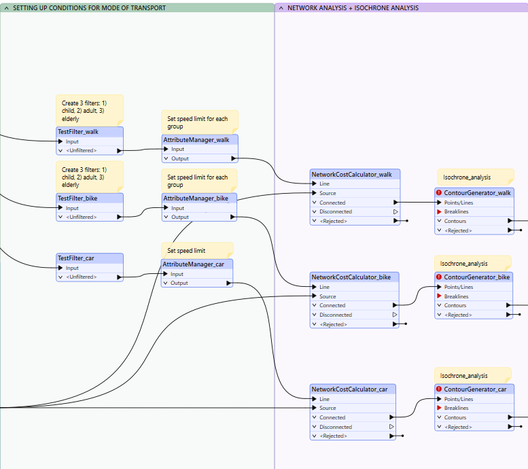This screenshot has height=469, width=528.
Task: Select the TestFilter_bike transformer title
Action: point(77,198)
